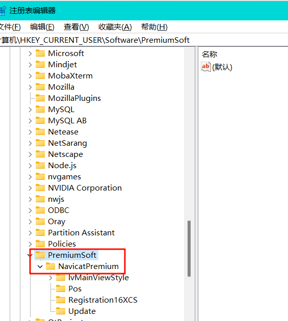Screen dimensions: 288x321
Task: Expand the NVIDIA Corporation key
Action: [30, 188]
